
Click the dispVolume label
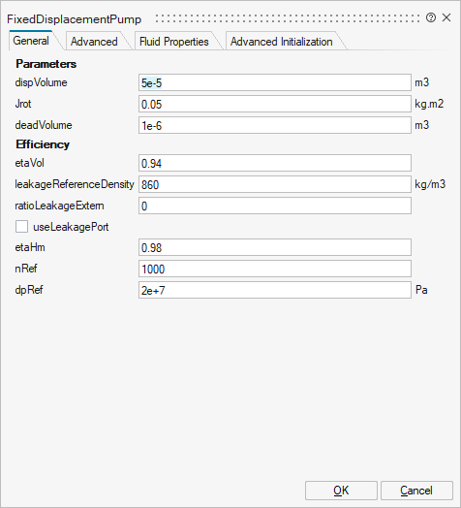tap(41, 82)
